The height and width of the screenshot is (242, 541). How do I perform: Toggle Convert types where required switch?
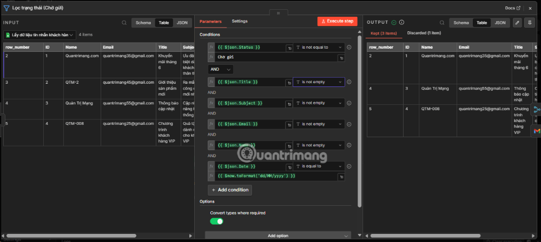pyautogui.click(x=217, y=221)
